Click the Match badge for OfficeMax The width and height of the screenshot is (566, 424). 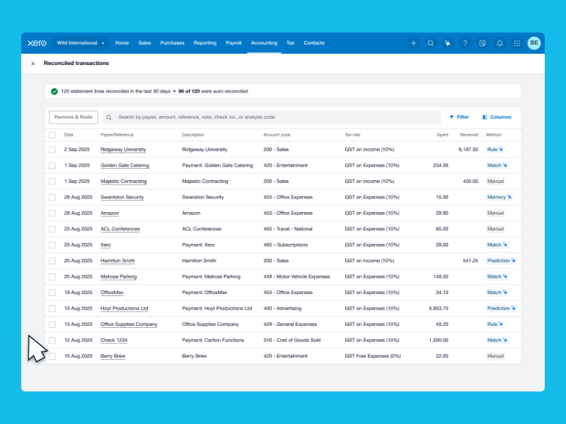click(497, 293)
